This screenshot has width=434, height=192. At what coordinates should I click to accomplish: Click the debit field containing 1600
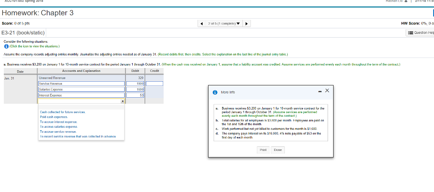point(136,89)
